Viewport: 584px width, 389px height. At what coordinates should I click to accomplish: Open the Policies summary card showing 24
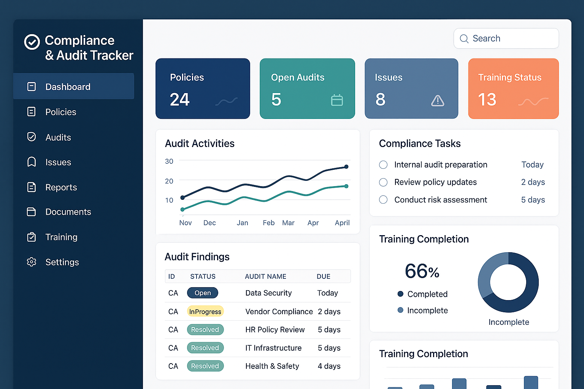[x=203, y=89]
